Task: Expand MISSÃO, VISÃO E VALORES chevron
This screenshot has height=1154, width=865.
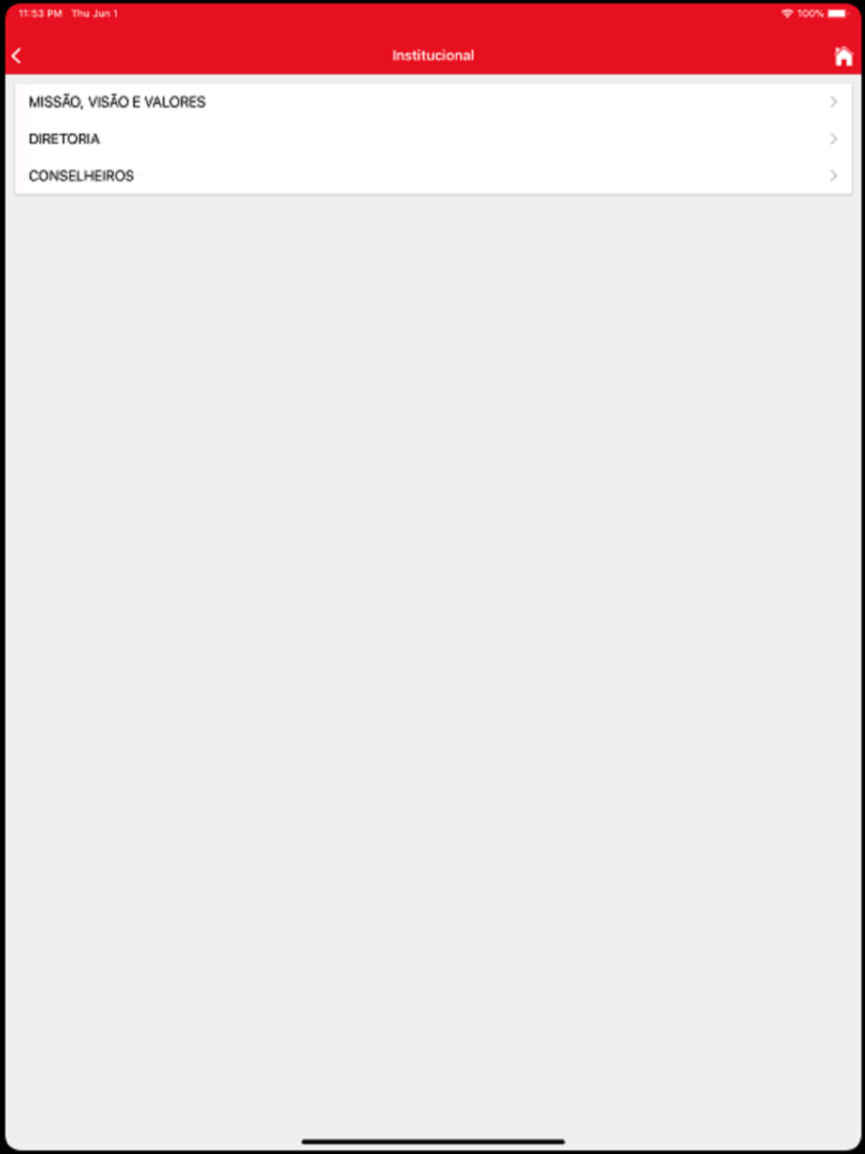Action: tap(834, 102)
